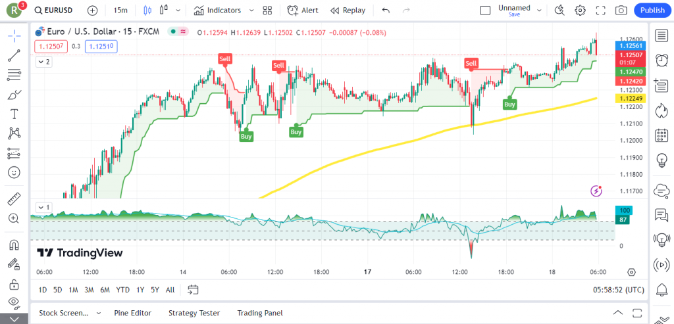Toggle stay in drawing mode
This screenshot has width=674, height=324.
click(x=14, y=264)
